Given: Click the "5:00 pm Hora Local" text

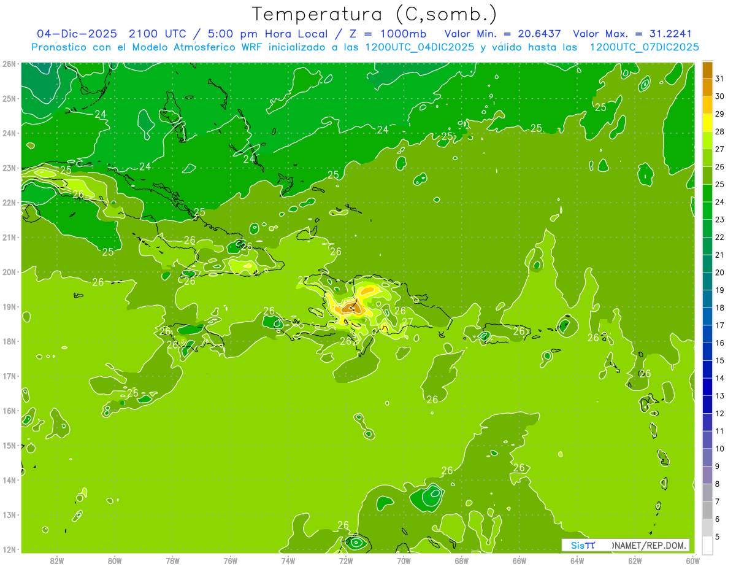Looking at the screenshot, I should click(266, 34).
